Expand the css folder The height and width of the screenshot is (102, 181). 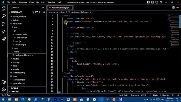pos(27,27)
